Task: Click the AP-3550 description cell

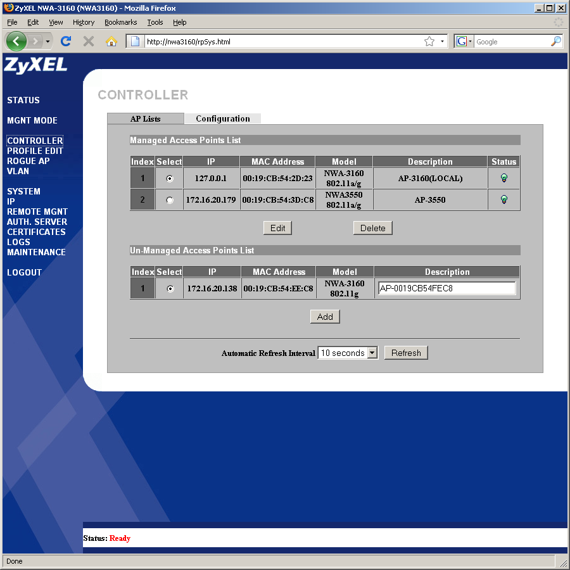Action: [x=430, y=199]
